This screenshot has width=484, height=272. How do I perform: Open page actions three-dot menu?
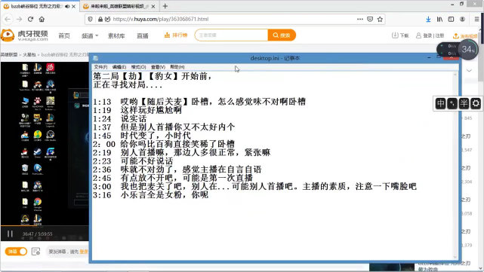(x=360, y=19)
